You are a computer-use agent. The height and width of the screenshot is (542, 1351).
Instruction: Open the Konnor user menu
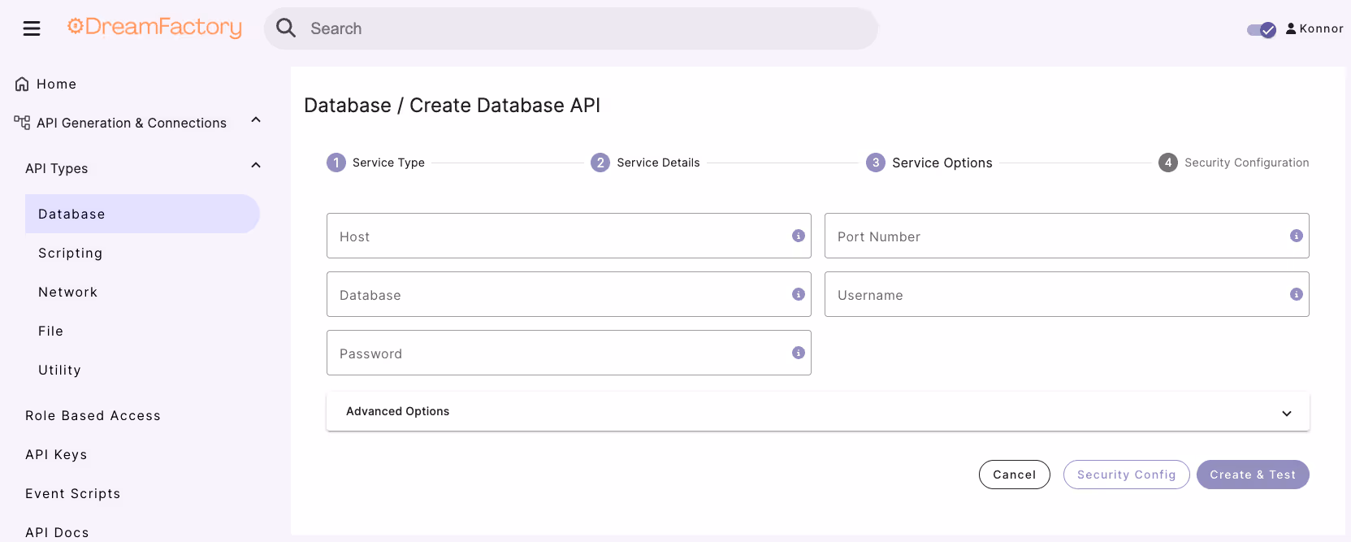pyautogui.click(x=1314, y=28)
